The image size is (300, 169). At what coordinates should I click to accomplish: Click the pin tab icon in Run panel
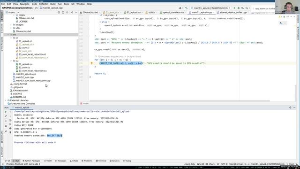(x=6, y=131)
